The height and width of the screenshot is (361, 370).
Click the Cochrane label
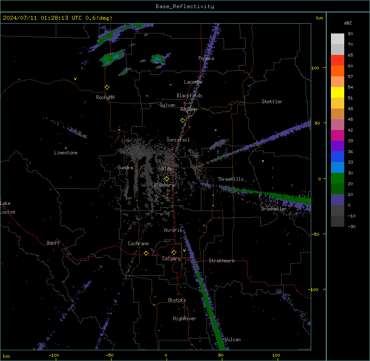pyautogui.click(x=138, y=244)
